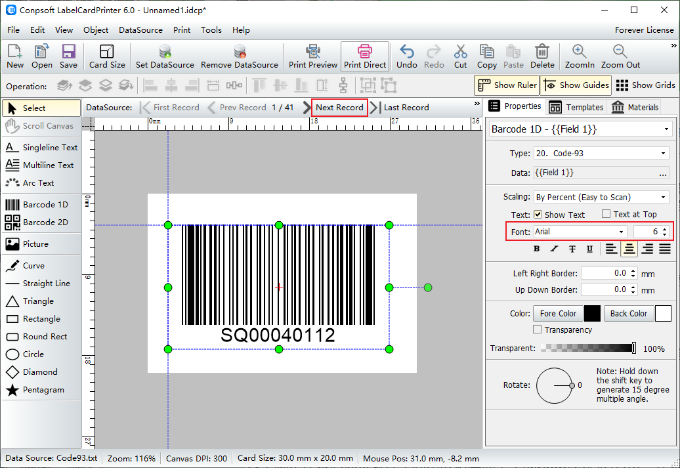The height and width of the screenshot is (468, 680).
Task: Click the Fore Color button
Action: coord(558,313)
